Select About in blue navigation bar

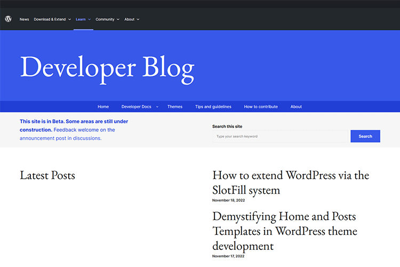(296, 107)
